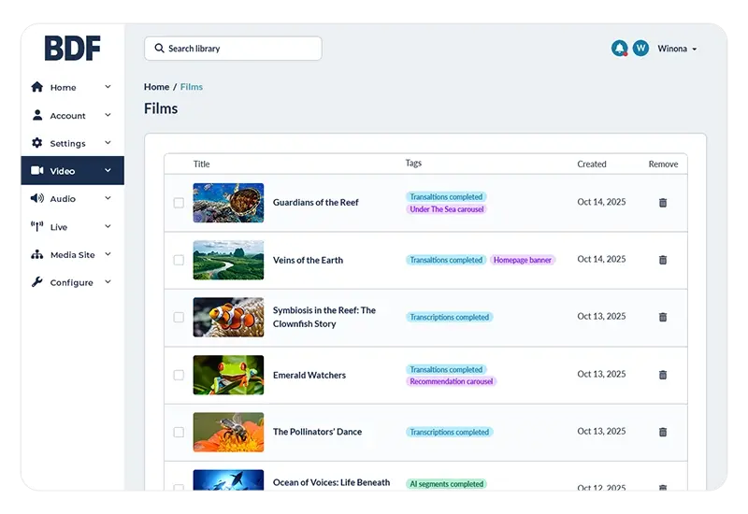Click trash icon for Emerald Watchers
Image resolution: width=748 pixels, height=514 pixels.
click(663, 375)
